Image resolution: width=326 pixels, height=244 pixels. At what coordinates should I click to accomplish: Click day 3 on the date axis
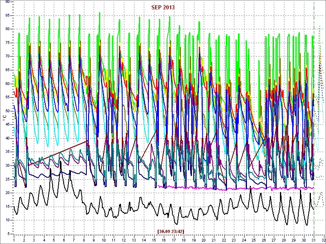point(34,240)
